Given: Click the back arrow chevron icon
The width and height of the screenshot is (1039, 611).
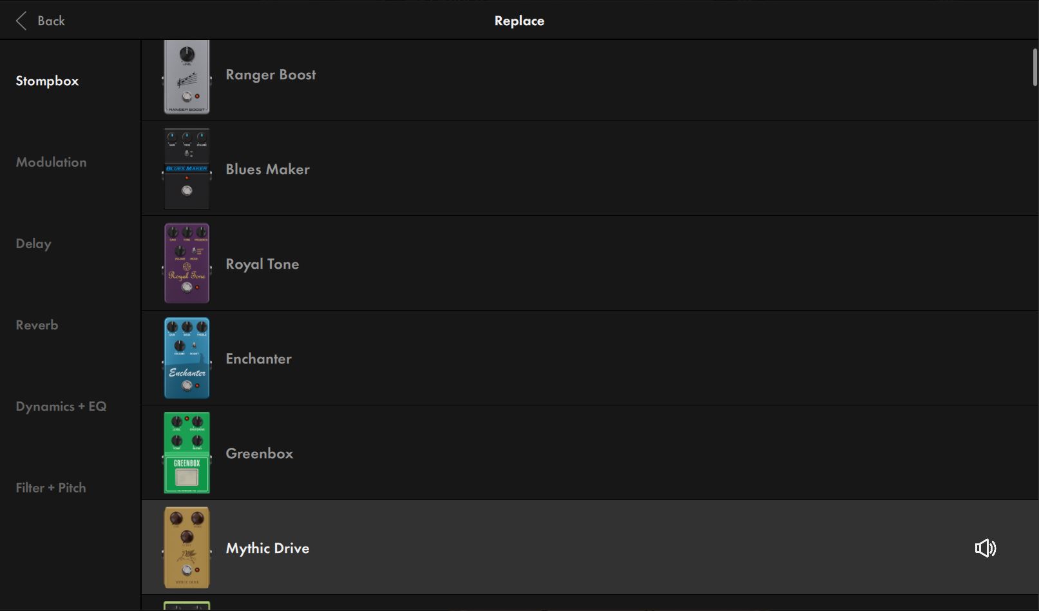Looking at the screenshot, I should (x=21, y=21).
